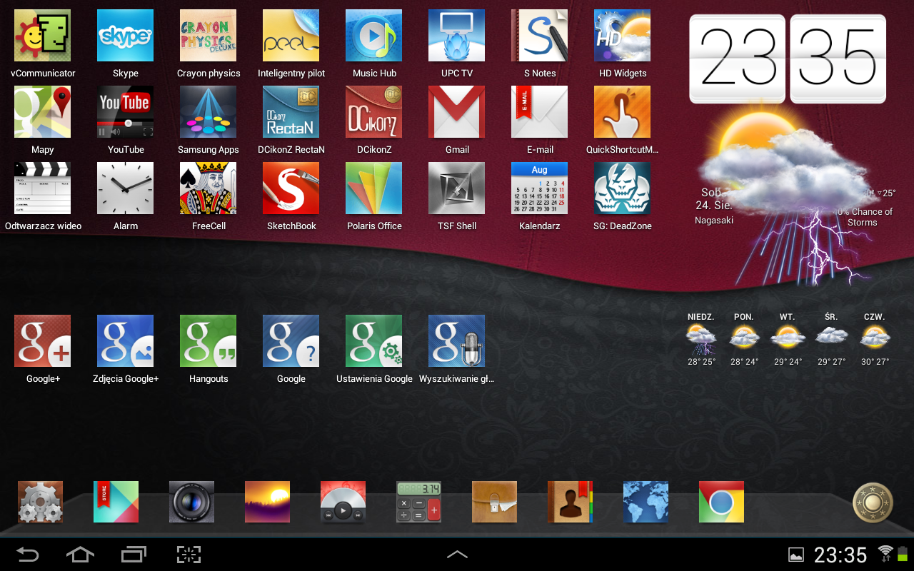Open the app drawer round button
This screenshot has width=914, height=571.
coord(873,502)
